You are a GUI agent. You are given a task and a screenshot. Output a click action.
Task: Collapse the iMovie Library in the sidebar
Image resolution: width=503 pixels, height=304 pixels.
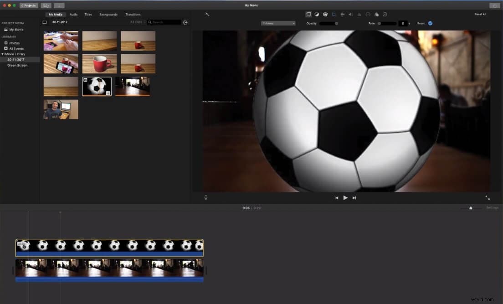(x=3, y=54)
